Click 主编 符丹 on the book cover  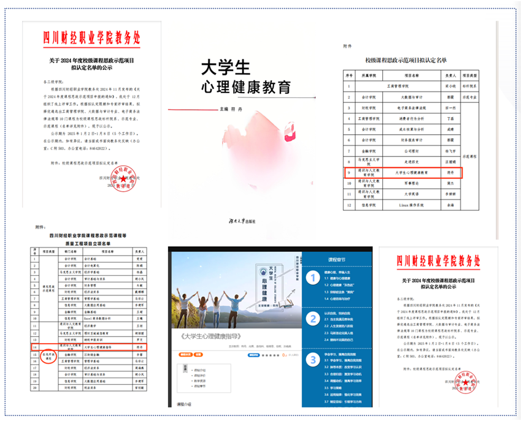(x=231, y=109)
